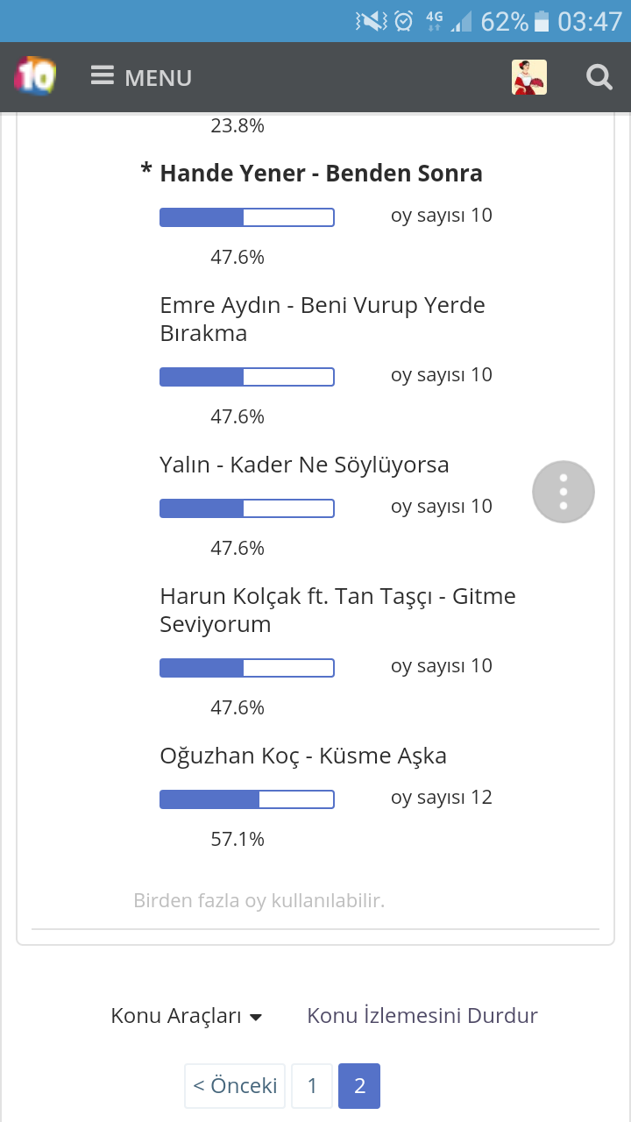This screenshot has width=631, height=1122.
Task: Click the Oğuzhan Koç poll result bar
Action: click(247, 799)
